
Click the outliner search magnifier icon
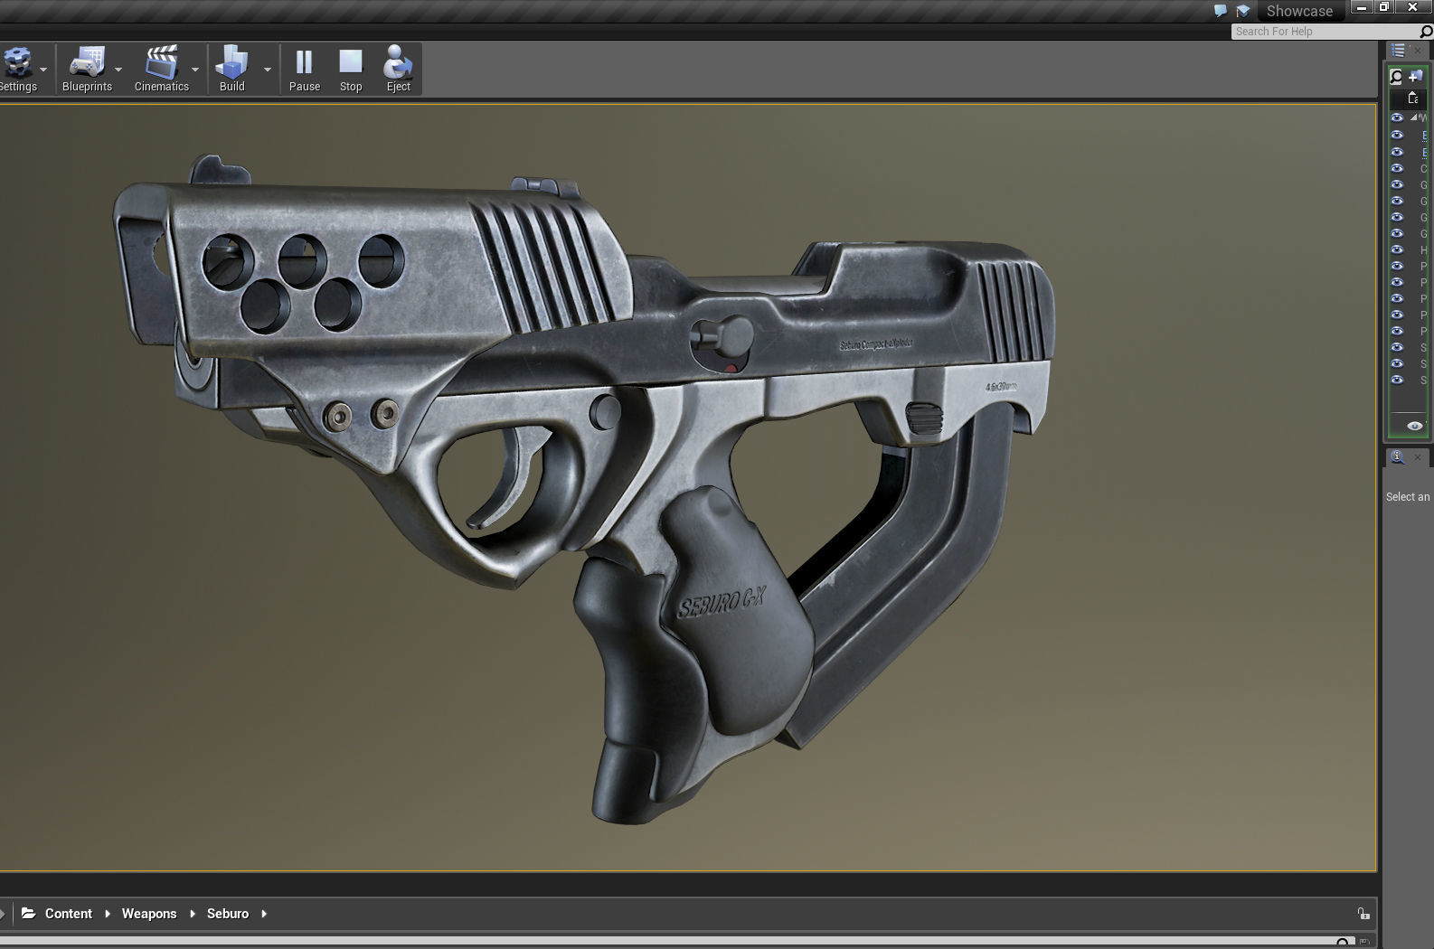click(1397, 77)
